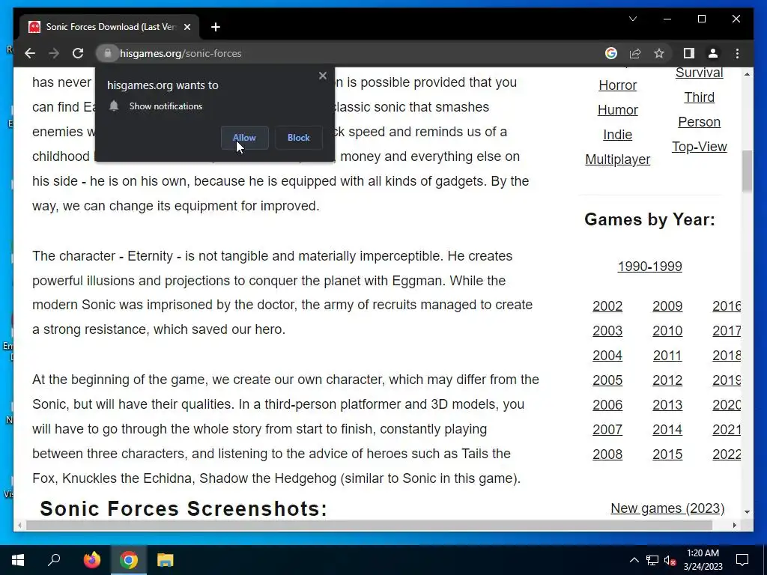Screen dimensions: 767x575
Task: Open the Top-View genre link
Action: point(699,147)
